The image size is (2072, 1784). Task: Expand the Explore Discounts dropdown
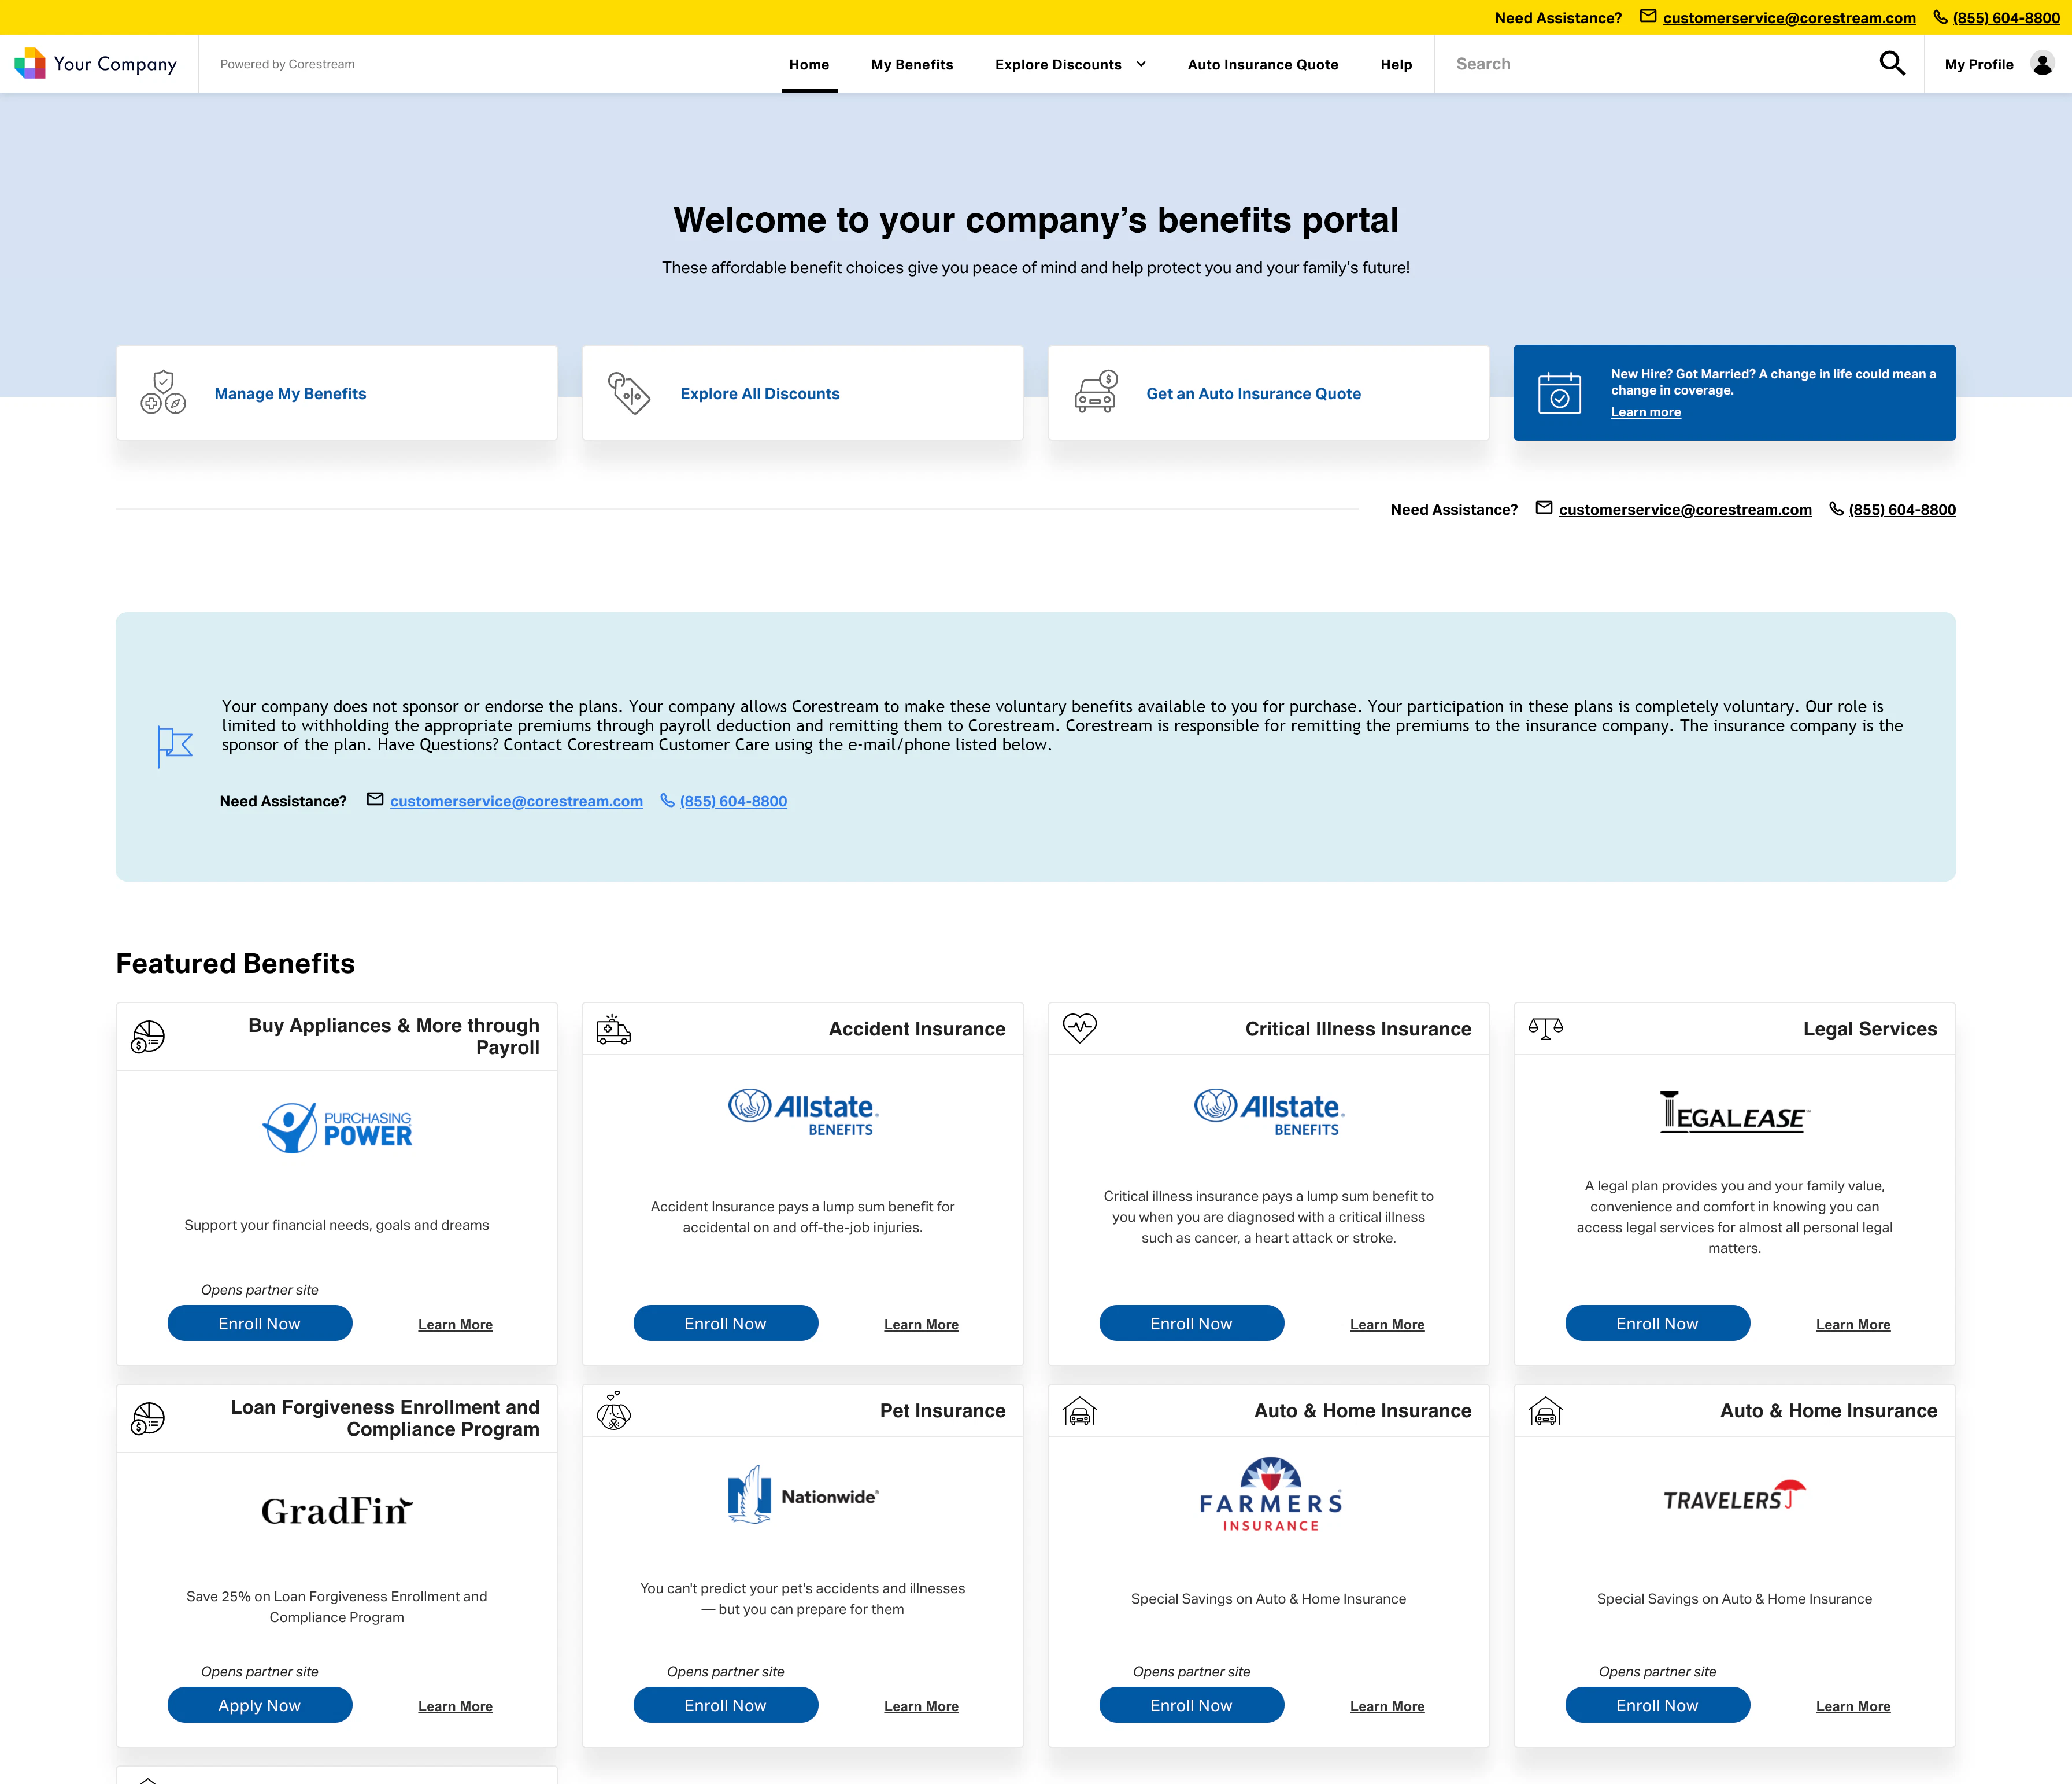pyautogui.click(x=1070, y=64)
